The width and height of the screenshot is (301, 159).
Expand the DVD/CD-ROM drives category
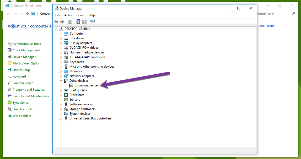[x=61, y=48]
